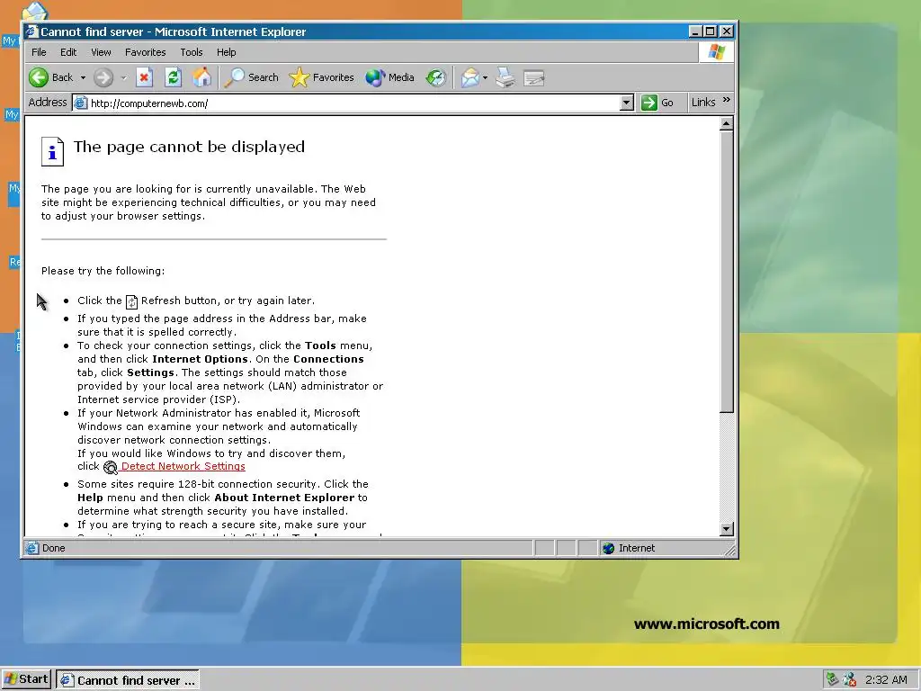Open the View menu
The image size is (921, 691).
(x=101, y=52)
